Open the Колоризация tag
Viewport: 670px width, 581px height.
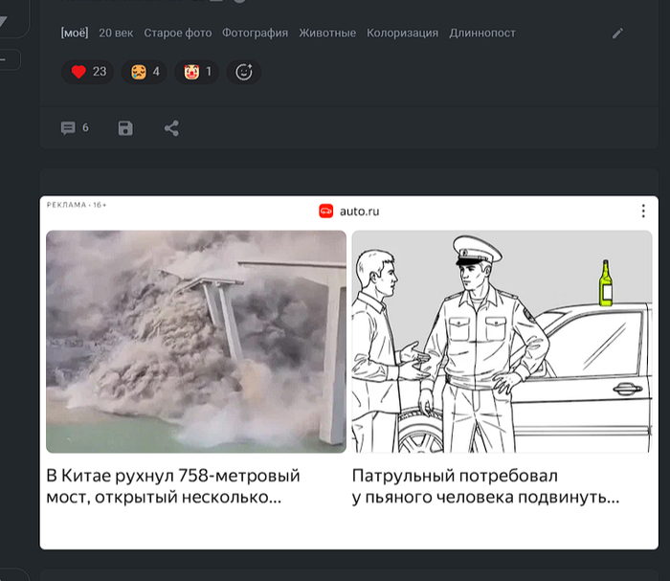point(403,33)
